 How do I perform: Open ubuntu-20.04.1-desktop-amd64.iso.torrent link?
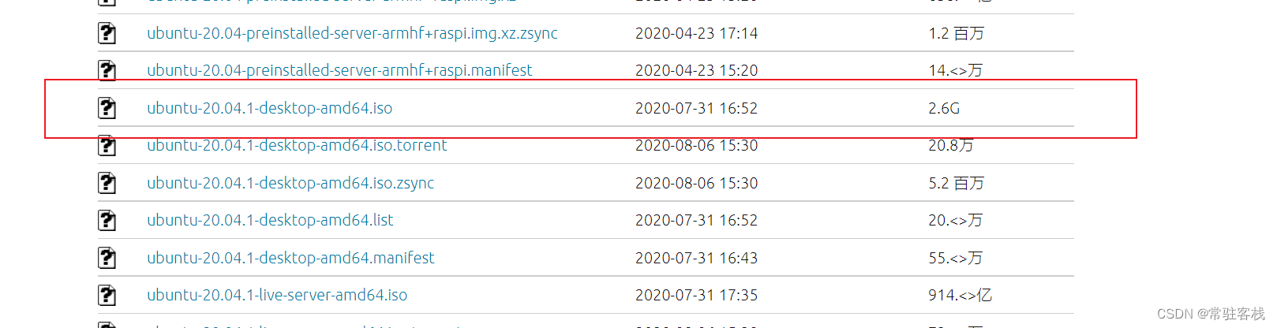297,146
